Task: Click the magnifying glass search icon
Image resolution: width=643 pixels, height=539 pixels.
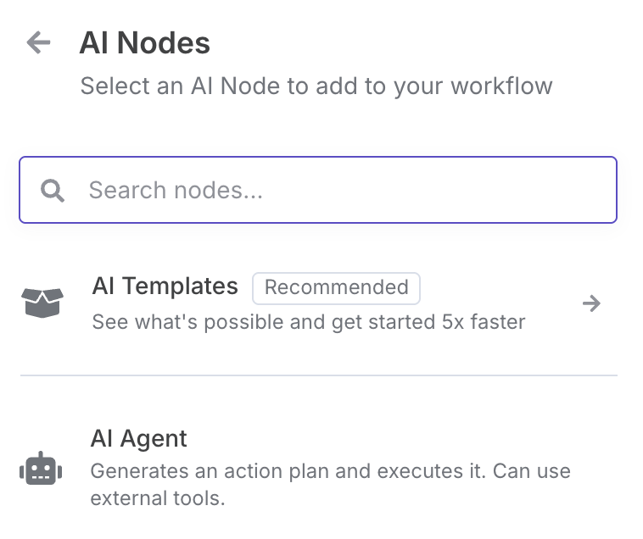Action: (x=53, y=191)
